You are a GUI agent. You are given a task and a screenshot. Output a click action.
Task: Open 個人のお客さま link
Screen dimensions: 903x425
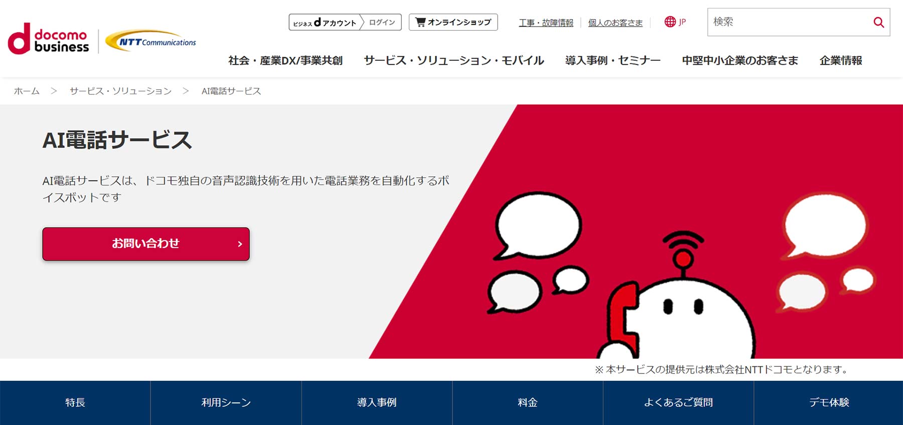[x=615, y=23]
